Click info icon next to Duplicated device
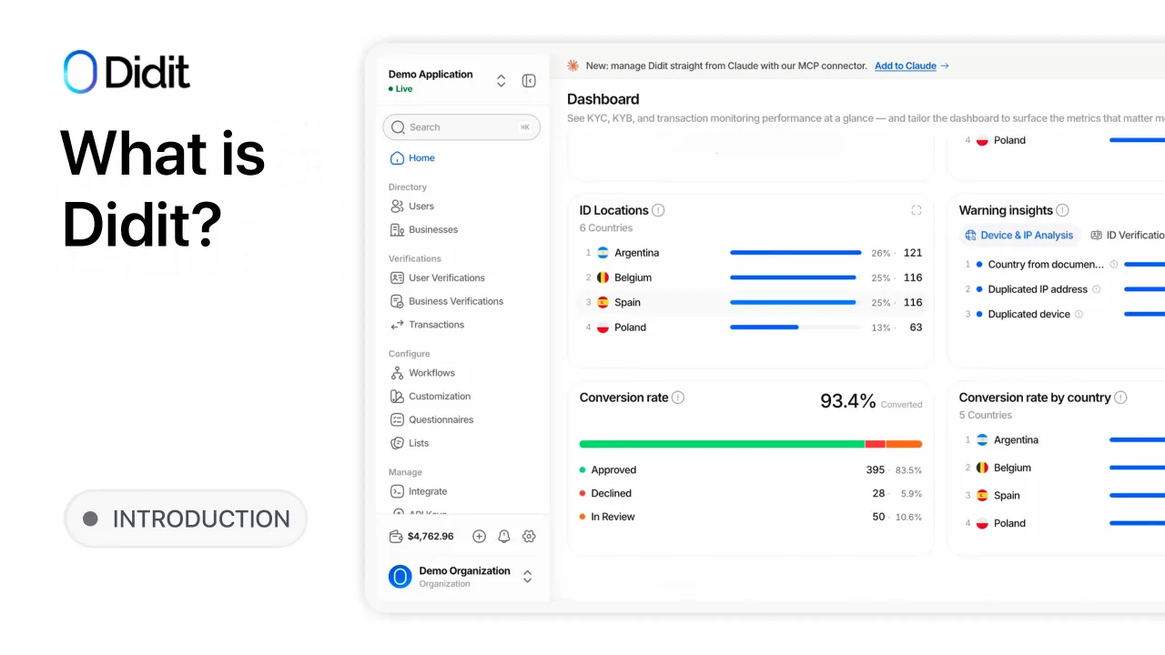The width and height of the screenshot is (1165, 655). tap(1079, 314)
